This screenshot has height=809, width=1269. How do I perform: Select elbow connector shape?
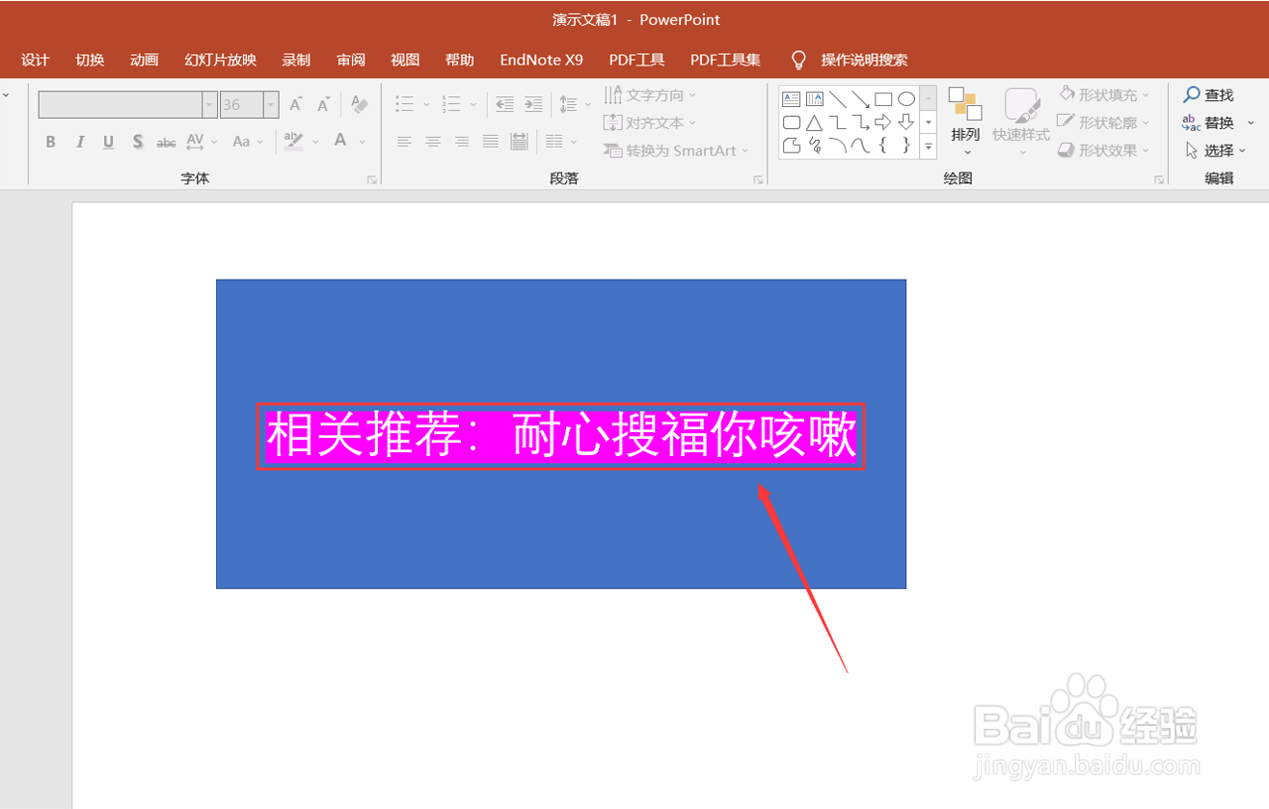tap(838, 122)
